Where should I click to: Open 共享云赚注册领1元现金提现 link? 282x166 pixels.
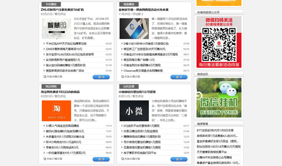point(141,131)
